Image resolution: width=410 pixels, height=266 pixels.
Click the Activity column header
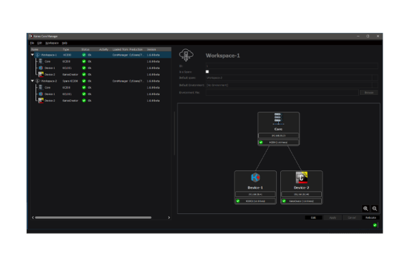pyautogui.click(x=104, y=49)
